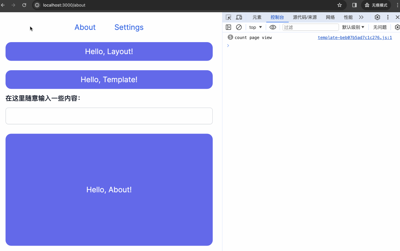Expand hidden DevTools tabs via the chevron

coord(361,17)
